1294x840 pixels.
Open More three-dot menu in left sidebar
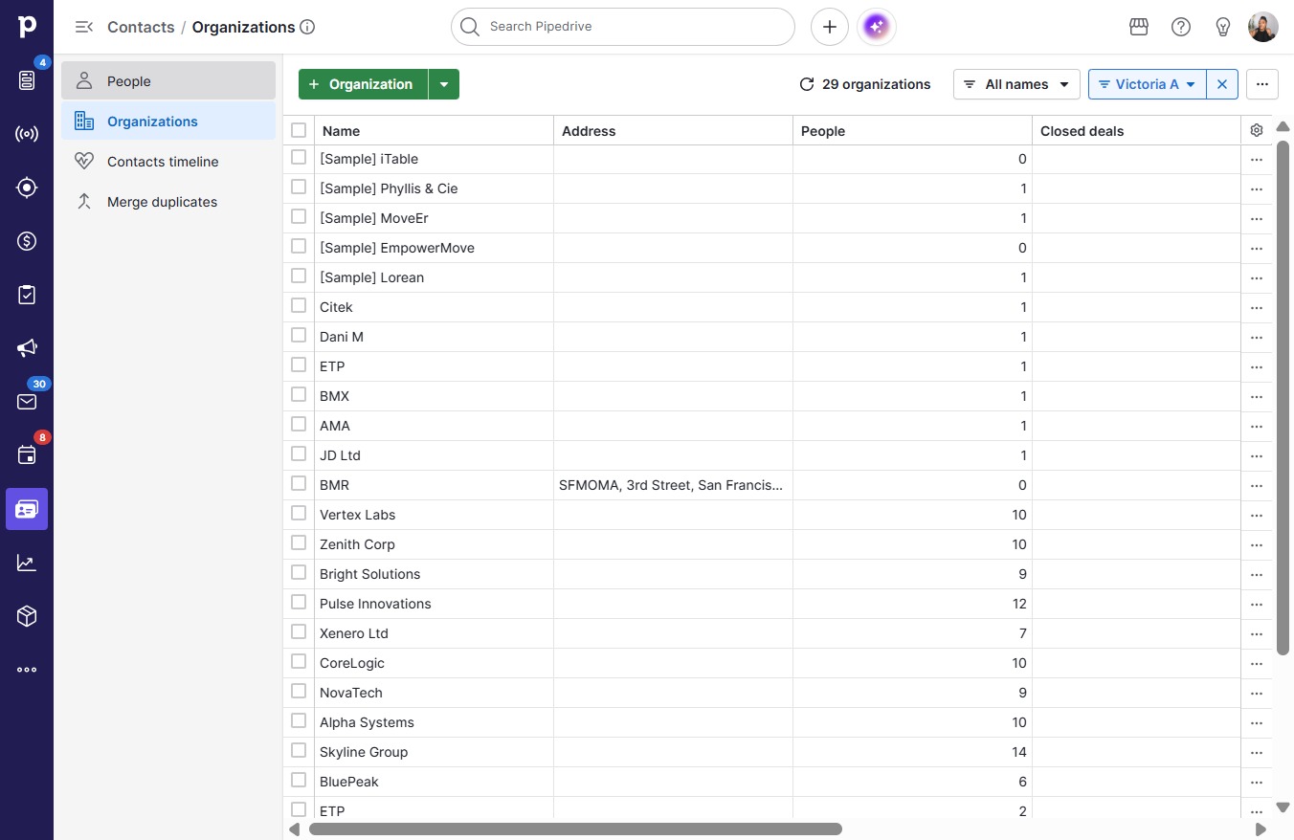click(x=27, y=670)
